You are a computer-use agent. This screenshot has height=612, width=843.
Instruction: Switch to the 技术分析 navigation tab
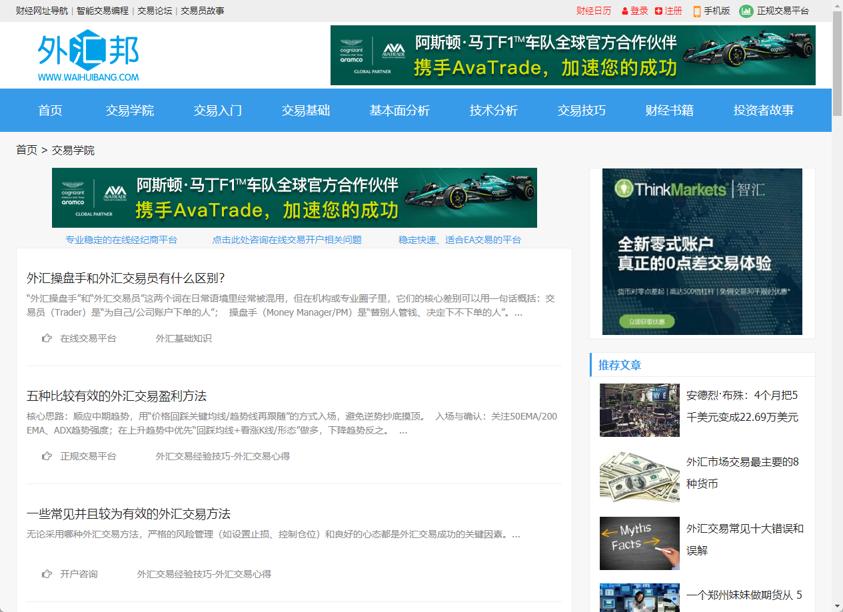point(494,111)
